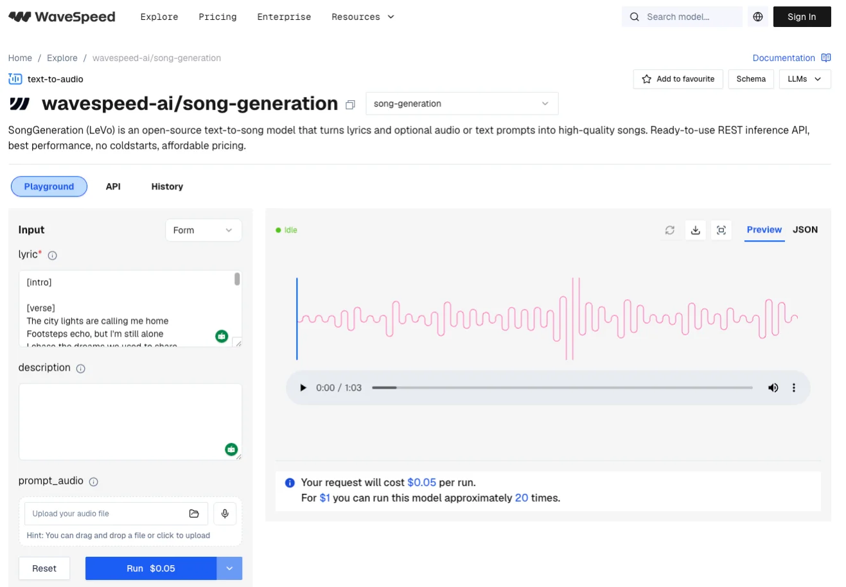846x587 pixels.
Task: Click the audio progress seek bar
Action: pos(562,388)
